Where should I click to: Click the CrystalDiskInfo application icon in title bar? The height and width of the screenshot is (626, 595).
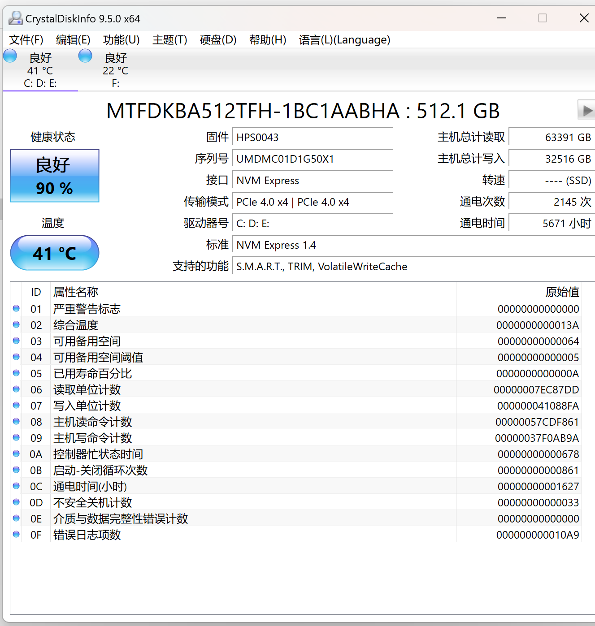(x=16, y=18)
